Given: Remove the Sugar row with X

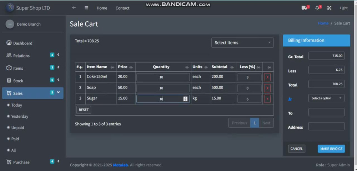Looking at the screenshot, I should (x=267, y=99).
